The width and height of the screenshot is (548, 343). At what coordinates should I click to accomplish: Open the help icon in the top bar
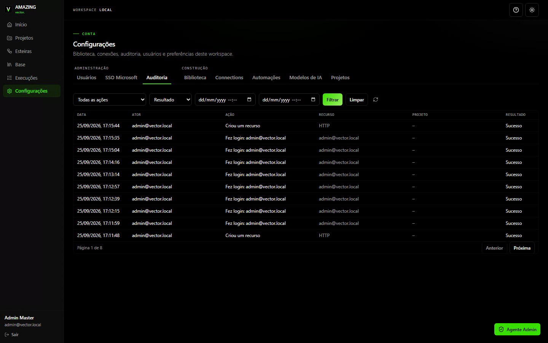coord(516,10)
